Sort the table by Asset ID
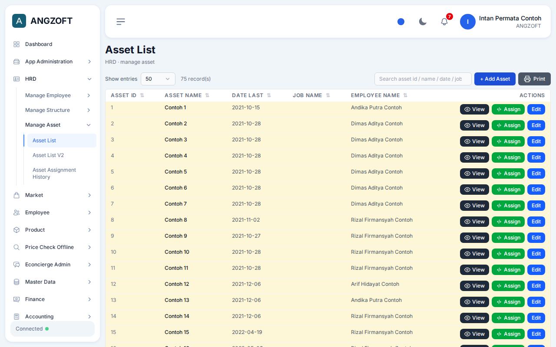This screenshot has height=347, width=556. coord(142,95)
